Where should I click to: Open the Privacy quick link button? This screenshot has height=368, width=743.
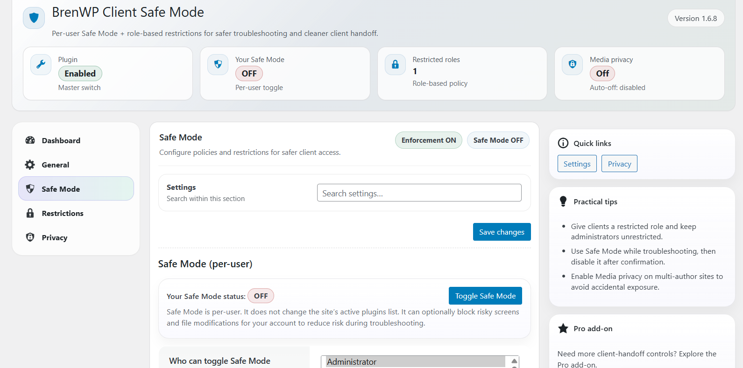[619, 164]
